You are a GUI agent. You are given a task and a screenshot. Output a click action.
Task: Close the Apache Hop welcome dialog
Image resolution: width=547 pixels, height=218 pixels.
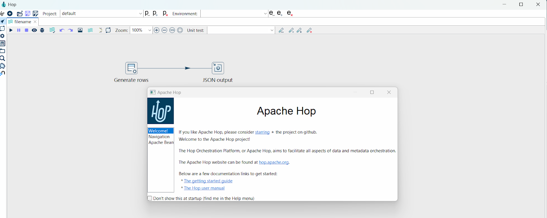click(389, 92)
